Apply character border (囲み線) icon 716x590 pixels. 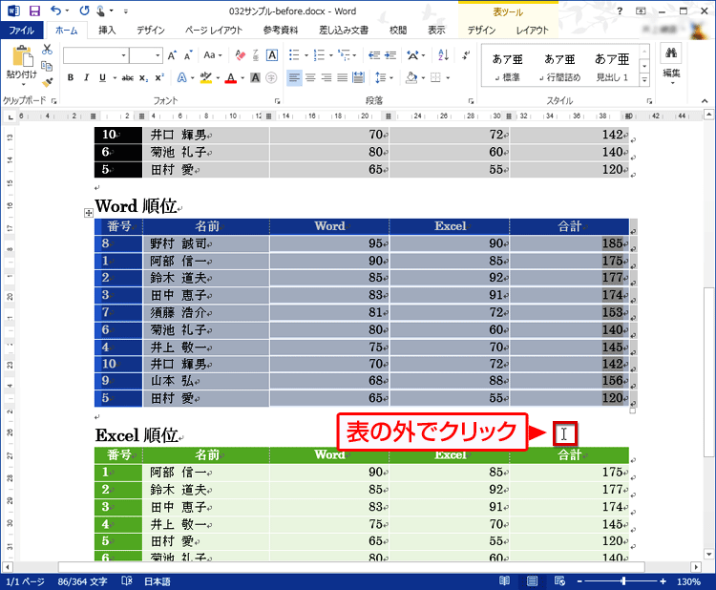(x=272, y=55)
